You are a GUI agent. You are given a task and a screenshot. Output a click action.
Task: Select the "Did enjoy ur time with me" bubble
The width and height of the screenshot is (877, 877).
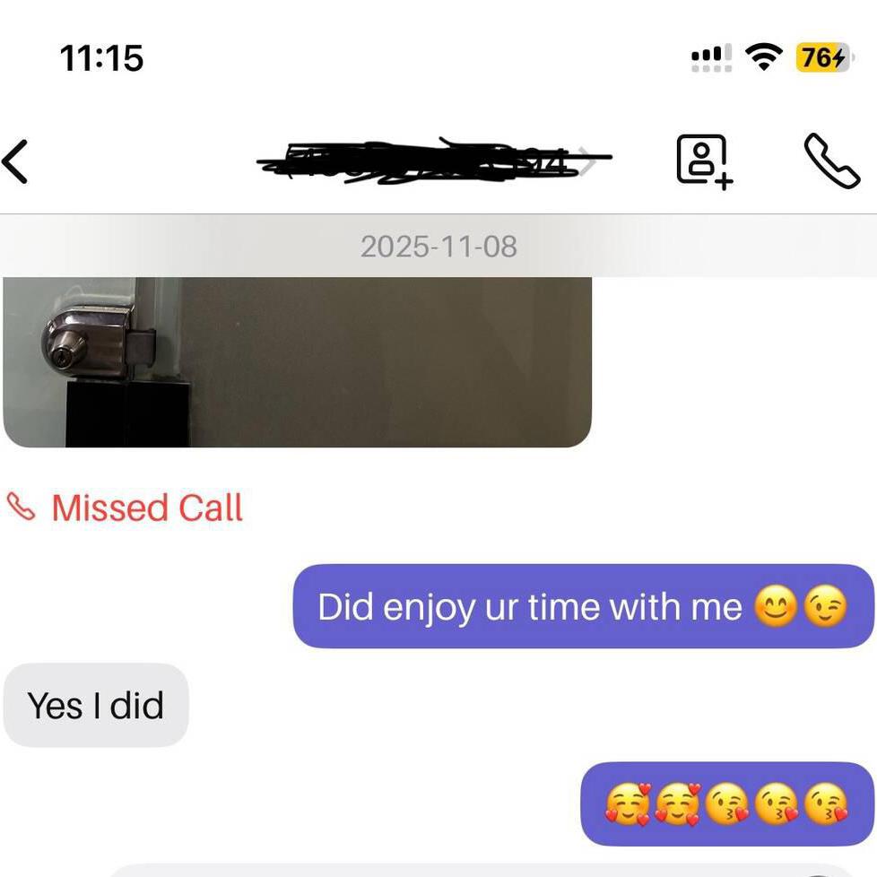pos(584,606)
